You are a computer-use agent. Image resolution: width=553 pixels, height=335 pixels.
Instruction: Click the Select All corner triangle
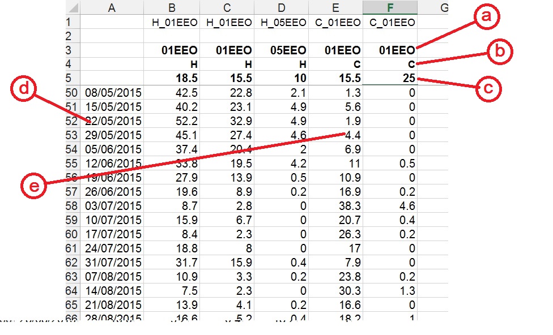(x=73, y=8)
